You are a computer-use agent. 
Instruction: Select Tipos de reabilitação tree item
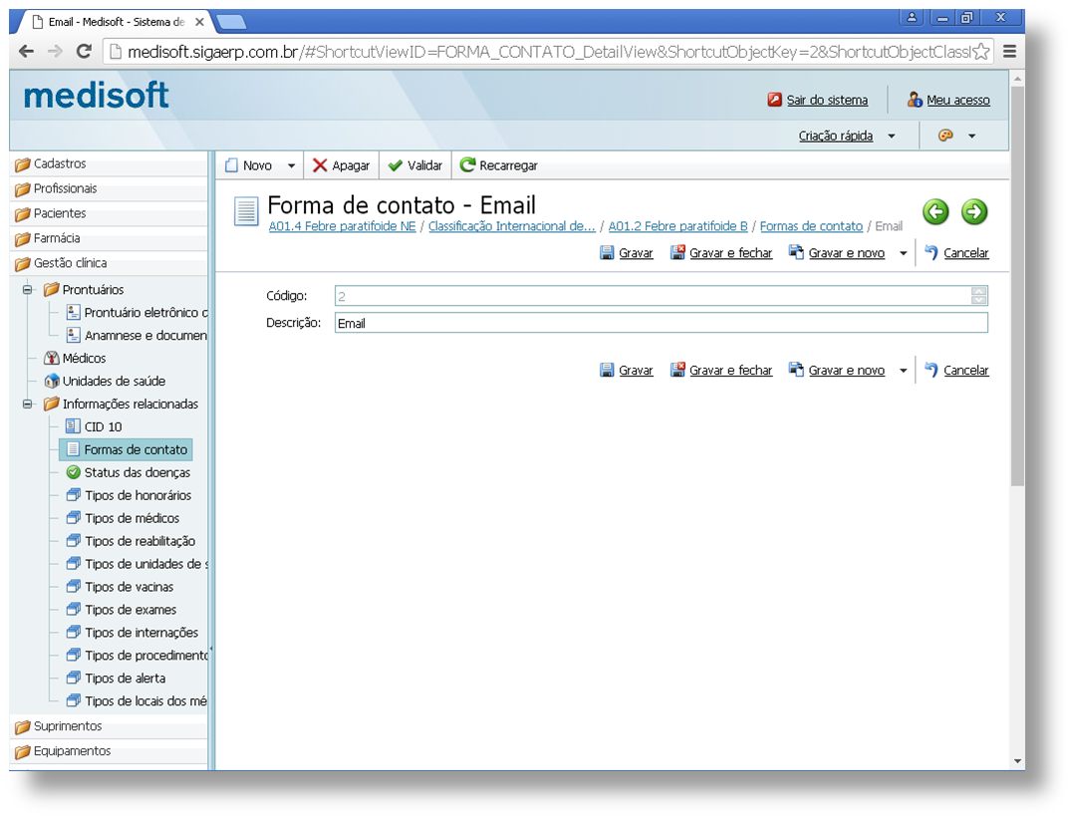point(131,541)
